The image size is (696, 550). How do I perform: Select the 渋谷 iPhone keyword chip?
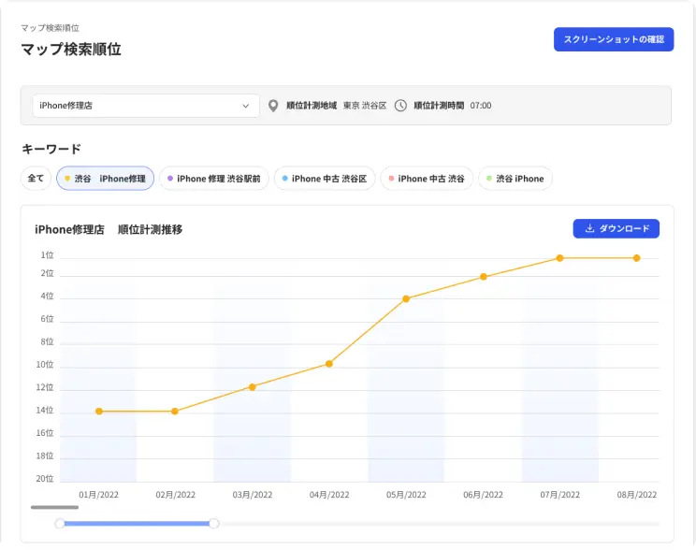(515, 179)
